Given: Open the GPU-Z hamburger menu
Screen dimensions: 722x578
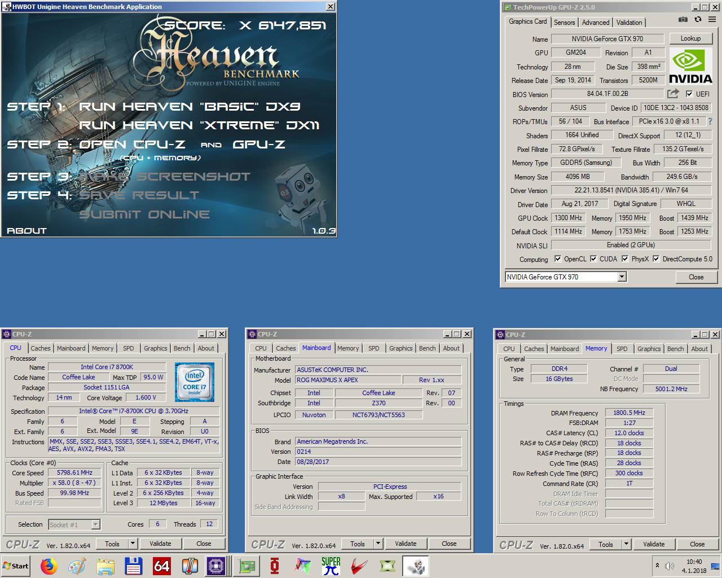Looking at the screenshot, I should [712, 20].
